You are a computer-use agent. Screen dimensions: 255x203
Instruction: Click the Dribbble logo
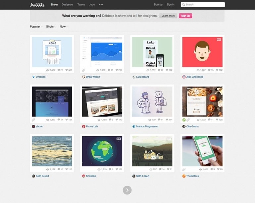pyautogui.click(x=37, y=5)
